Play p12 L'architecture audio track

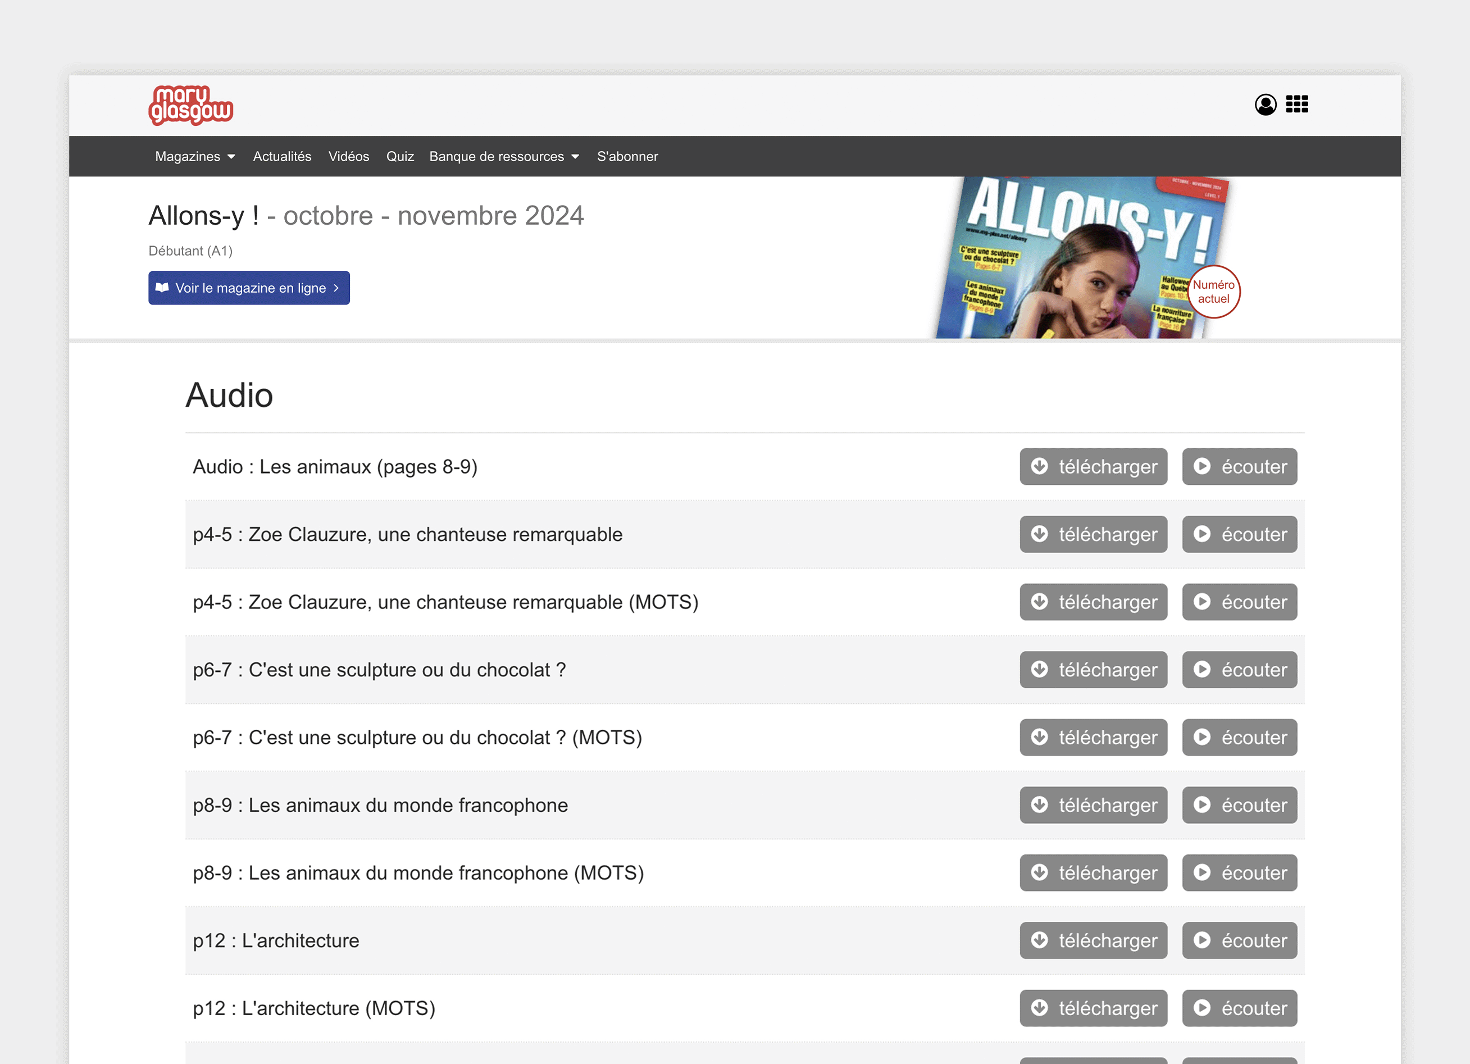coord(1239,940)
